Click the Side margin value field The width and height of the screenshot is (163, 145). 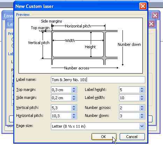coord(61,98)
